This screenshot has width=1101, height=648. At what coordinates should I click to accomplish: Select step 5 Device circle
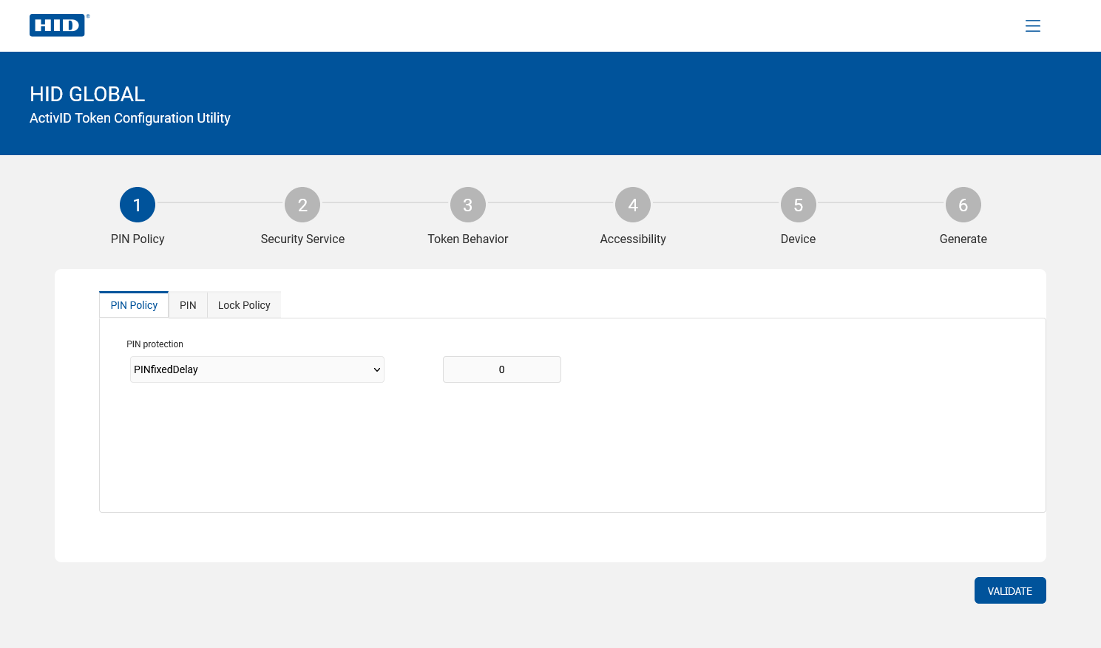pos(798,205)
